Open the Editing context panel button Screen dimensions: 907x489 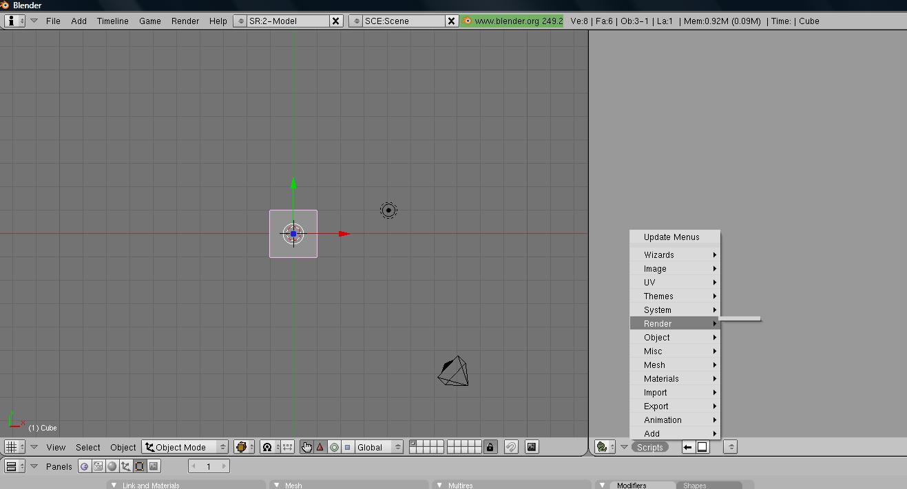(x=140, y=466)
